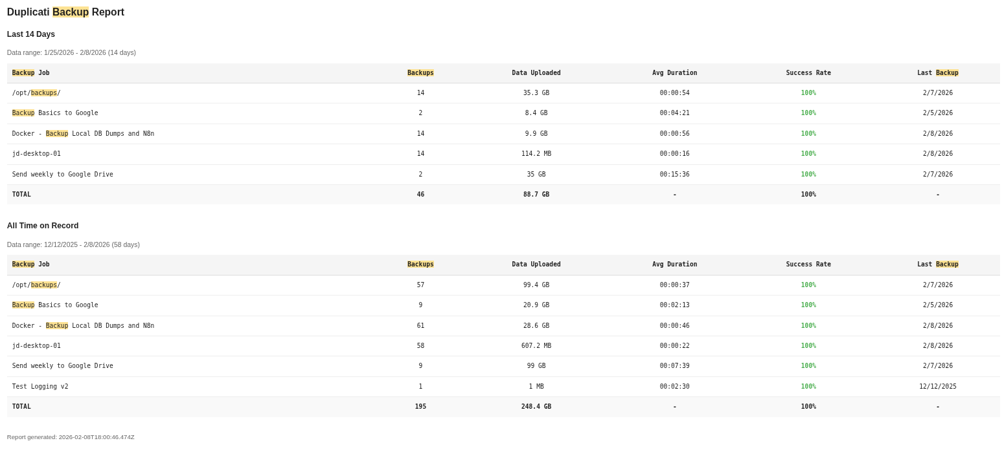Select the Test Logging v2 row

tap(40, 386)
